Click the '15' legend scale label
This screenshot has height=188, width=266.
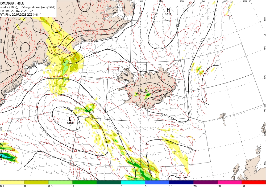click(x=171, y=186)
